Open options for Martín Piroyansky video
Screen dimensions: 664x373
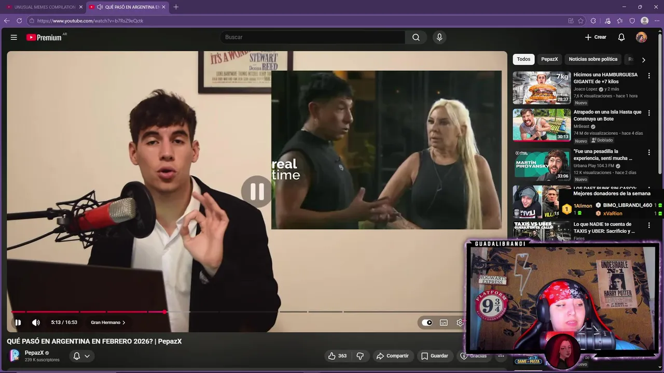(x=648, y=152)
